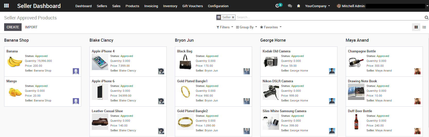
Task: Open the Sellers menu
Action: click(102, 6)
